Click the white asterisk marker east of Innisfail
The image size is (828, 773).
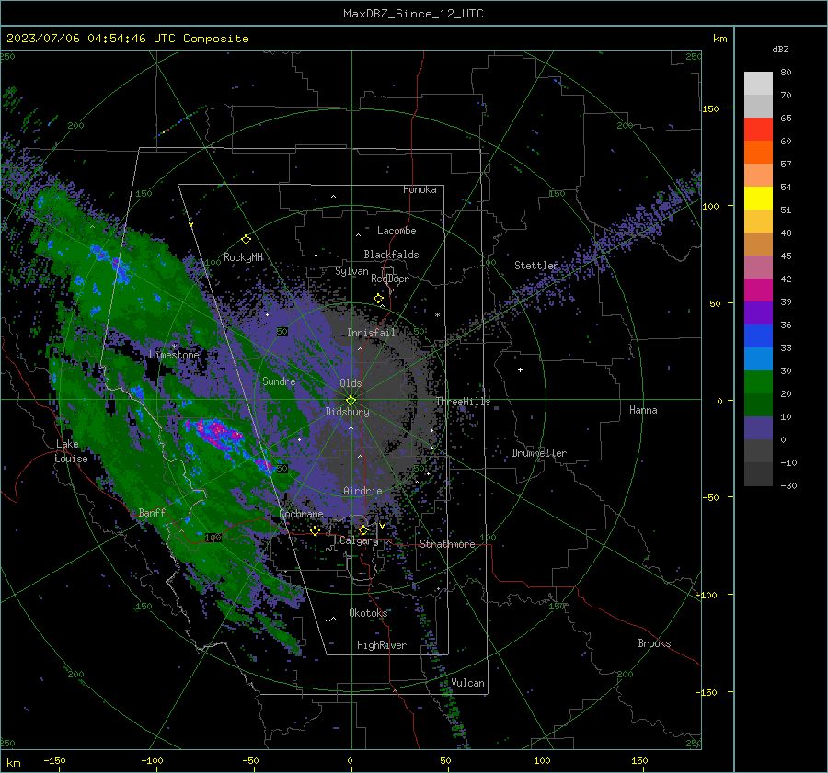pos(437,315)
